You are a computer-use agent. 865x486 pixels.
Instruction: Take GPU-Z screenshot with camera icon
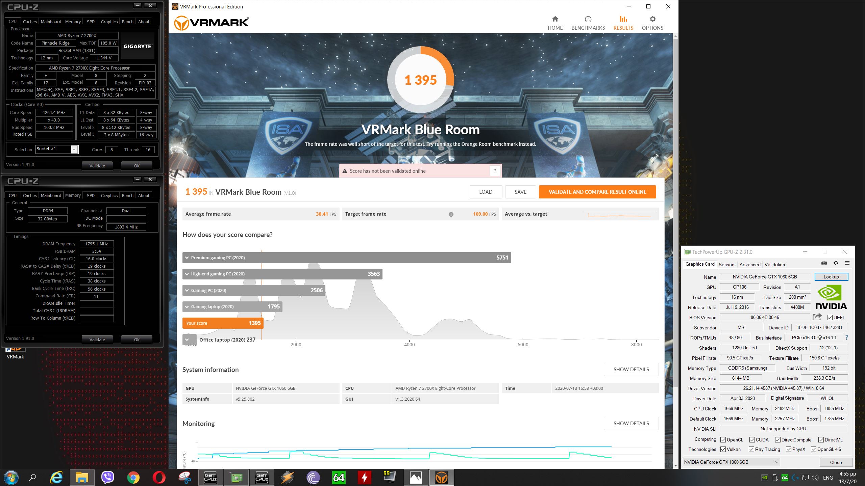(824, 263)
